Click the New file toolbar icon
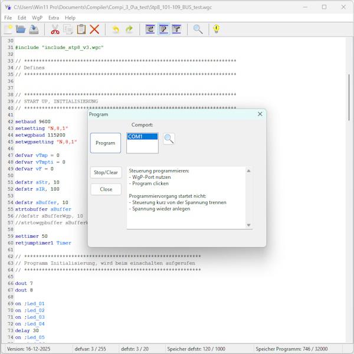The width and height of the screenshot is (354, 354). (x=8, y=29)
